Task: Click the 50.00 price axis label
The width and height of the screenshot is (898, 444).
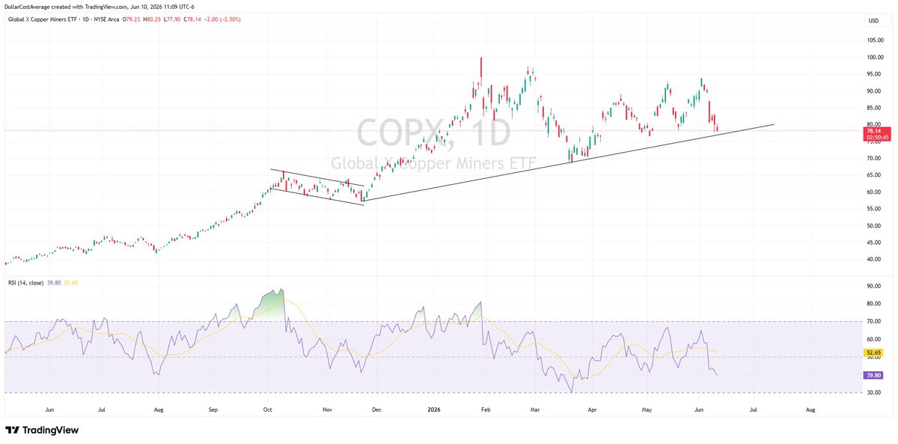Action: tap(874, 225)
